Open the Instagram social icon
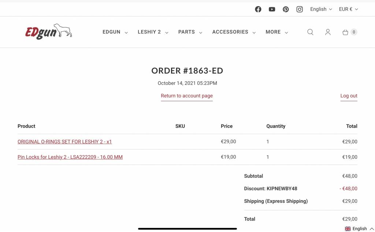This screenshot has width=375, height=232. (x=300, y=9)
